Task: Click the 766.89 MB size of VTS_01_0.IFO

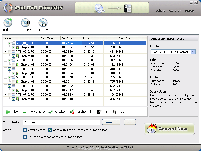Action: pos(117,43)
